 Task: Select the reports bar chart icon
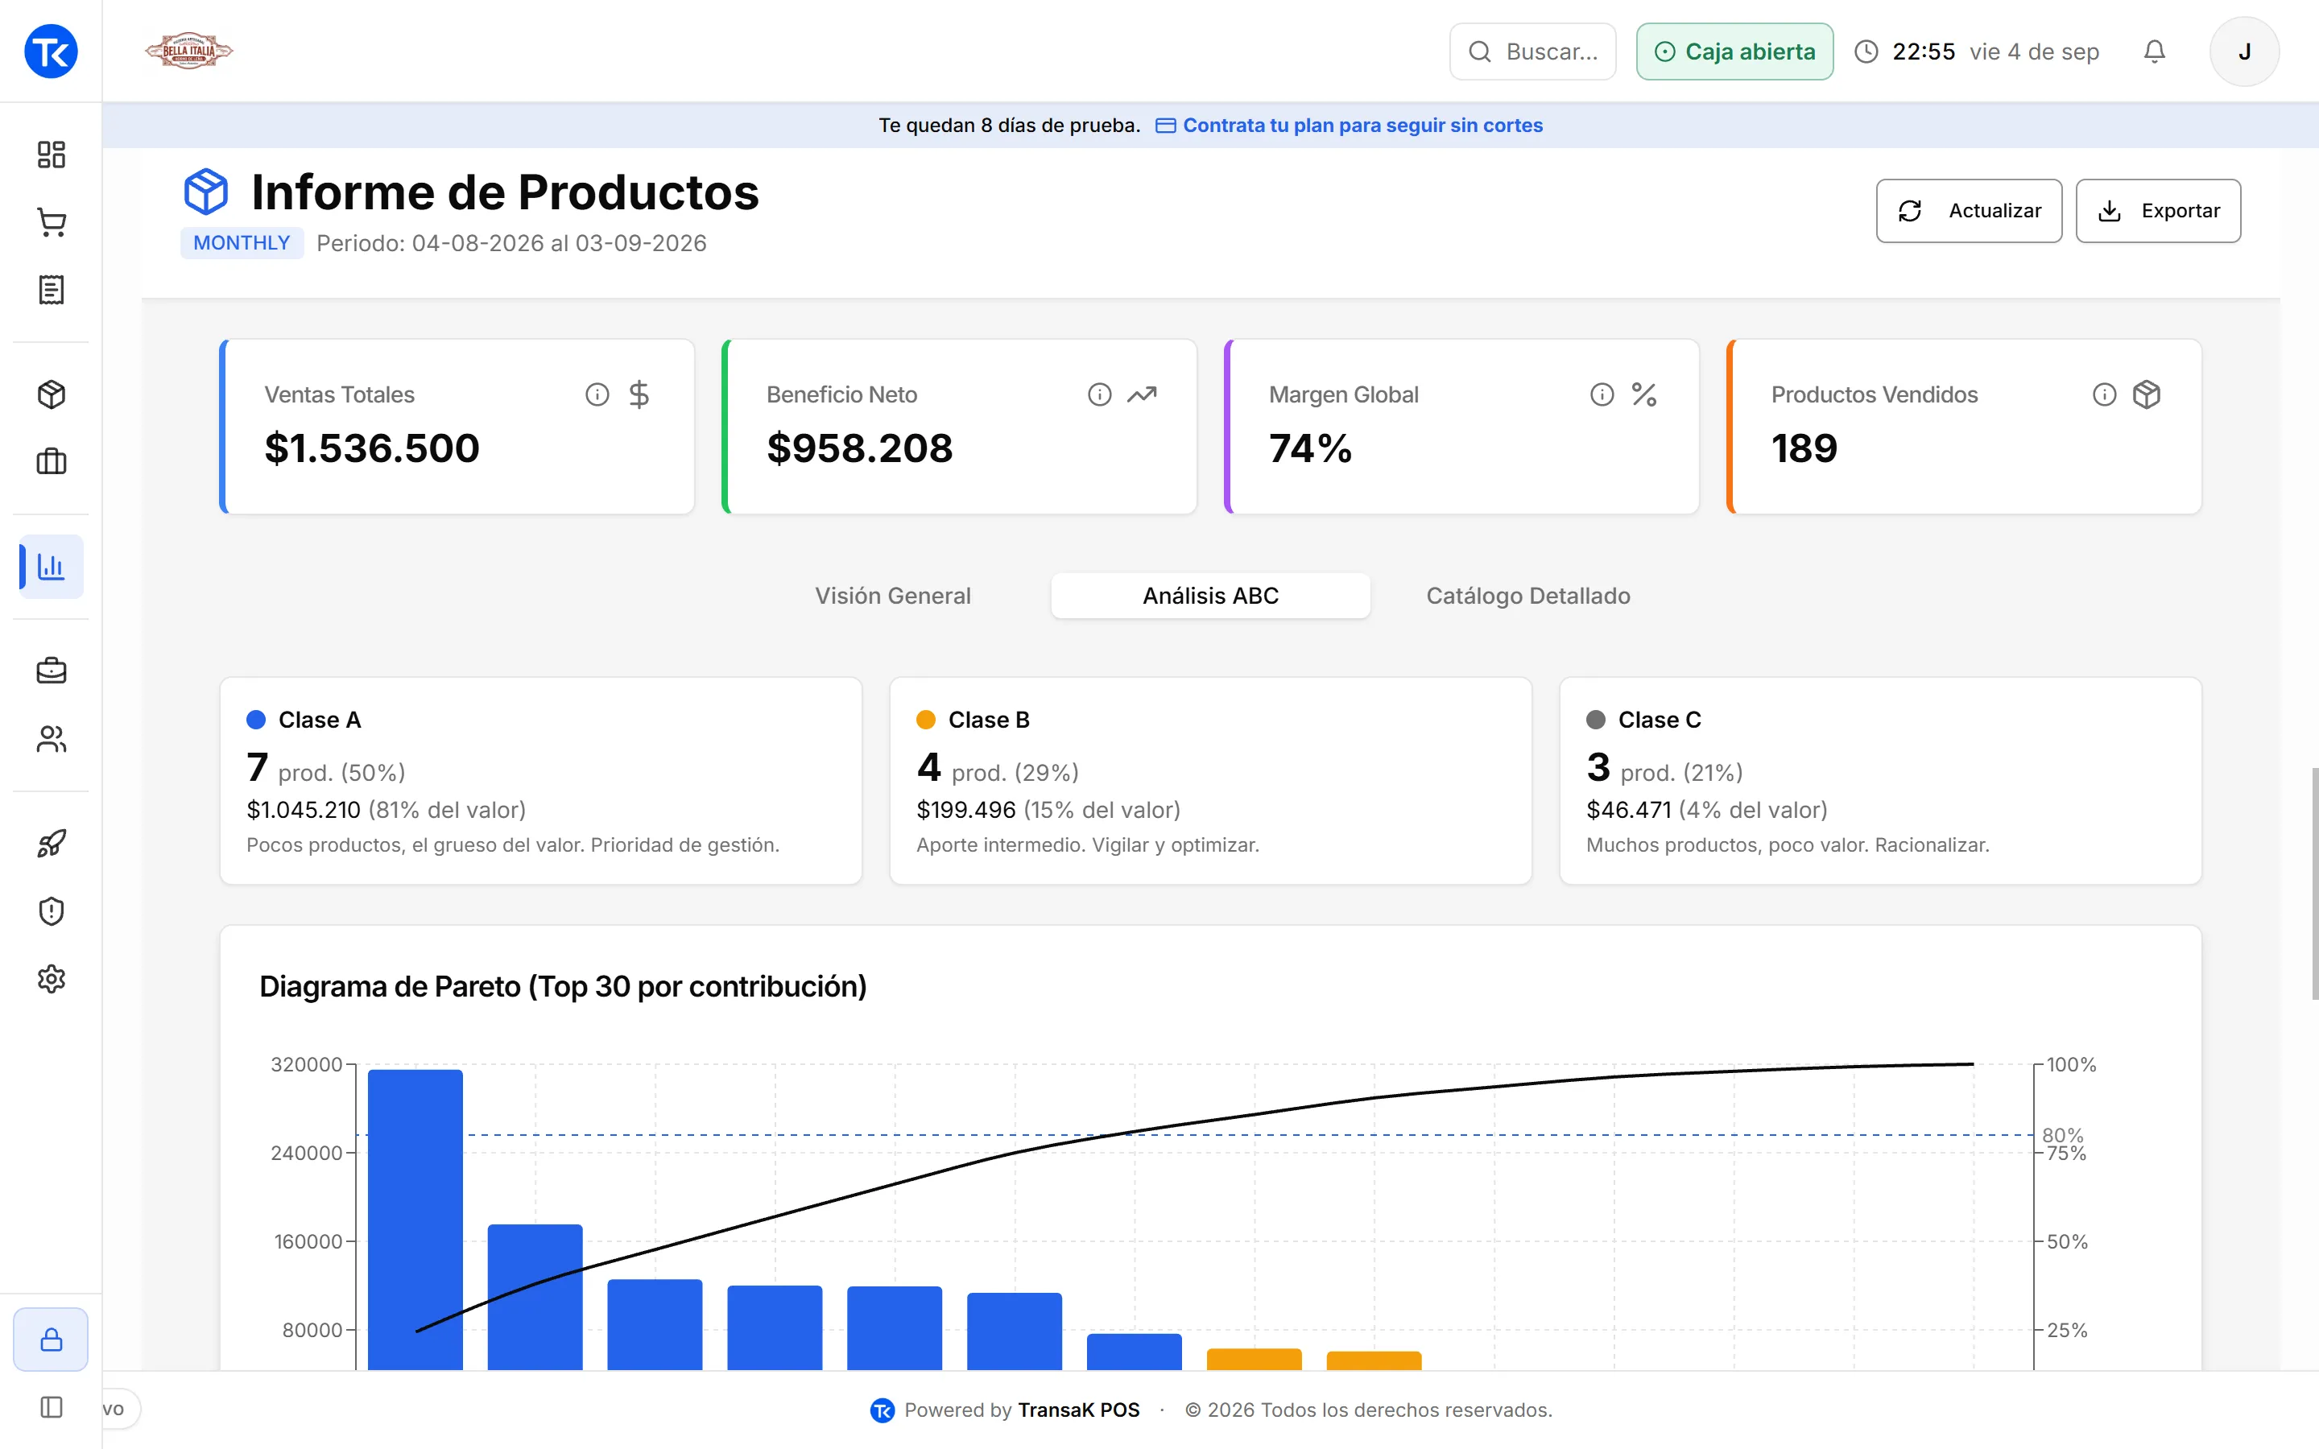click(x=51, y=567)
